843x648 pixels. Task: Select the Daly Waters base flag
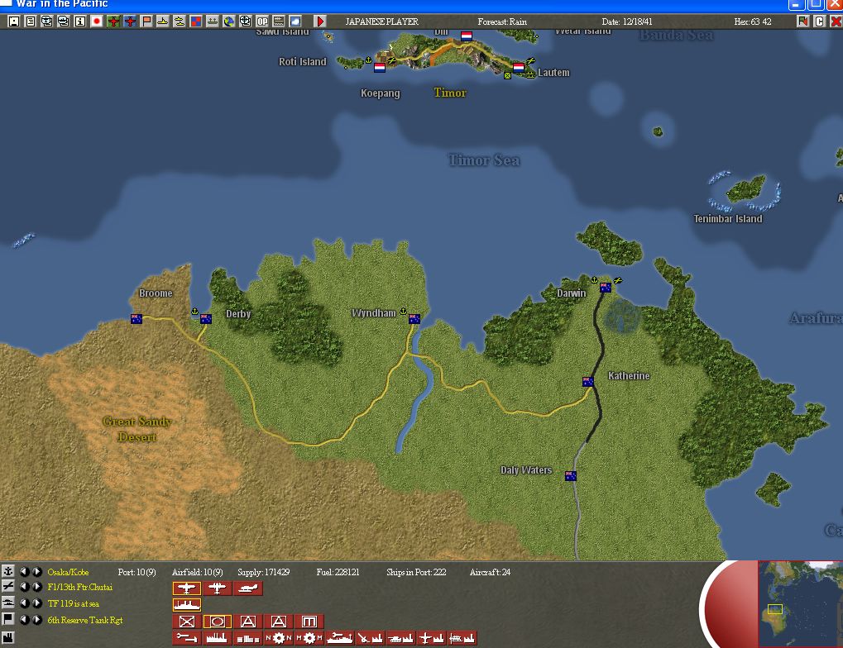tap(571, 476)
